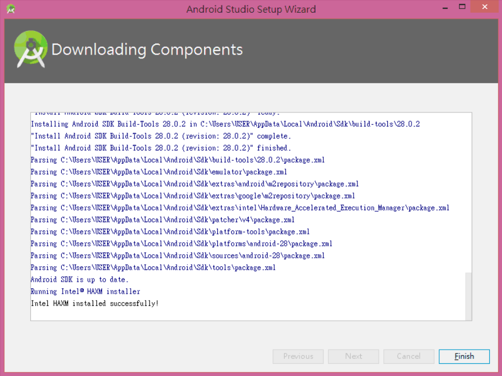Click the log panel vertical scrollbar thumb
This screenshot has height=376, width=502.
coord(468,296)
